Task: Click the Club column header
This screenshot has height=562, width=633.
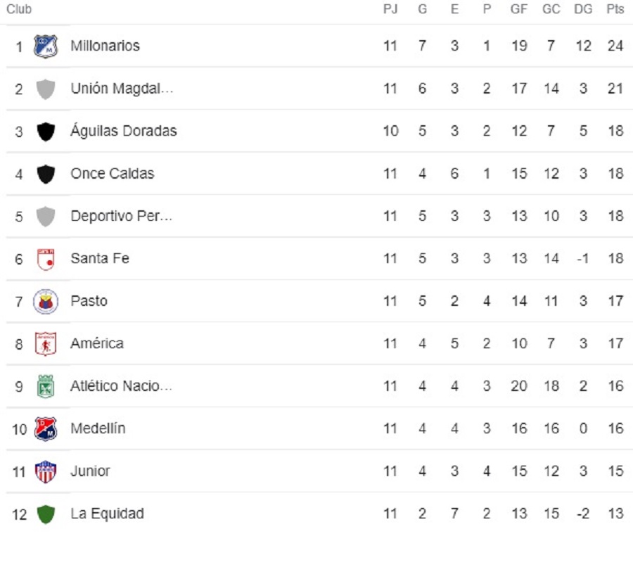Action: (x=19, y=9)
